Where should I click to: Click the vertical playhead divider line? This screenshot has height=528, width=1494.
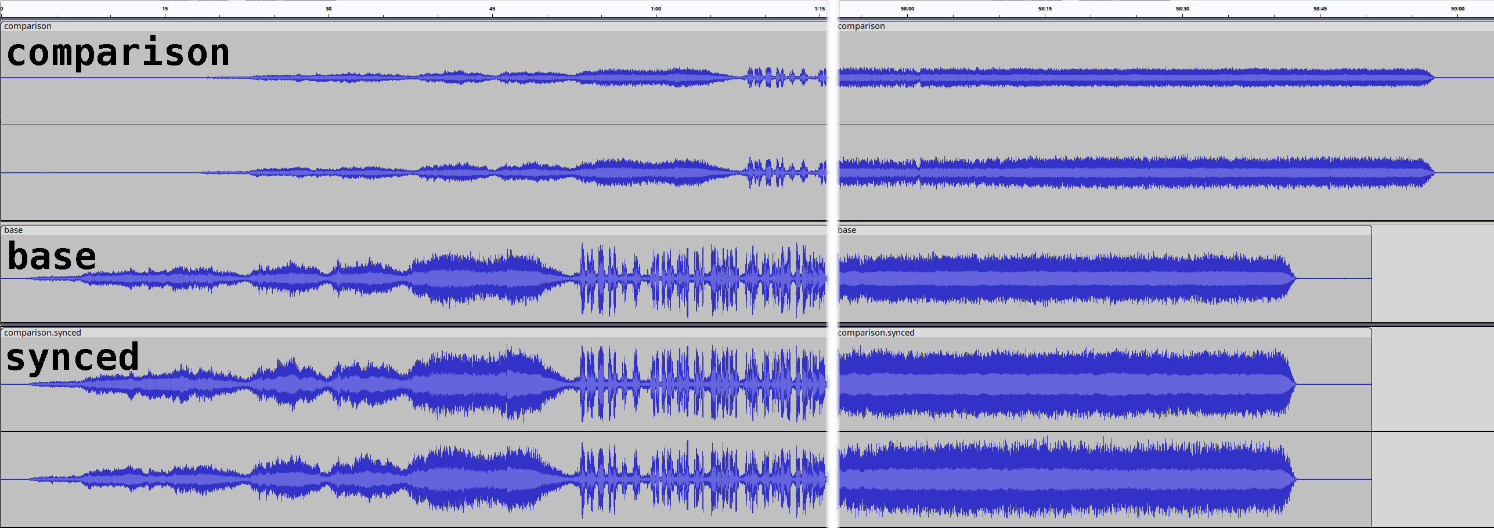point(832,261)
